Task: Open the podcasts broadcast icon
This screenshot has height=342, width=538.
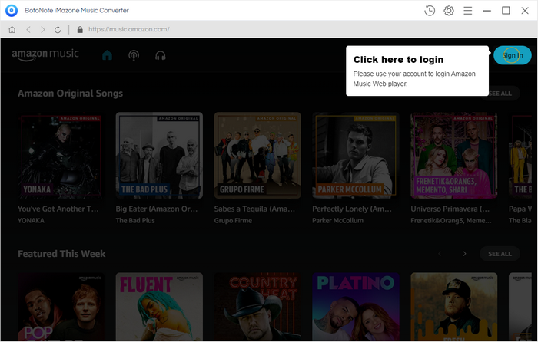Action: coord(134,55)
